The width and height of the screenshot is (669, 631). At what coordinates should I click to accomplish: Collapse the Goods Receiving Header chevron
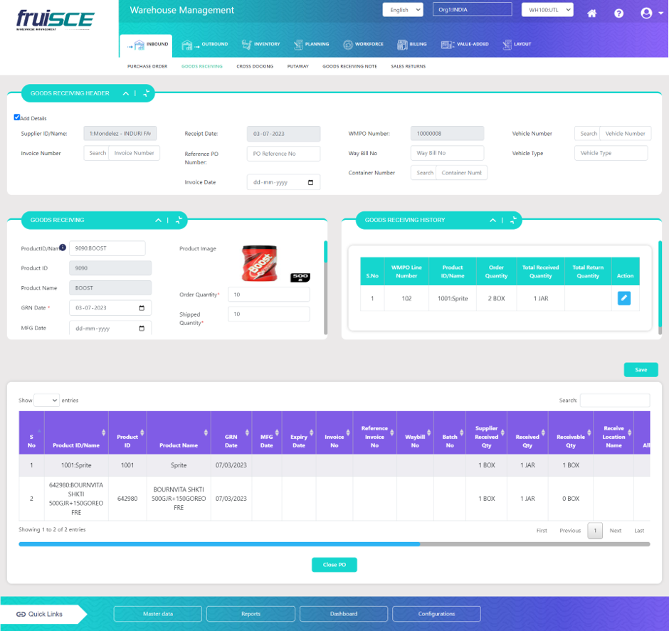click(126, 93)
